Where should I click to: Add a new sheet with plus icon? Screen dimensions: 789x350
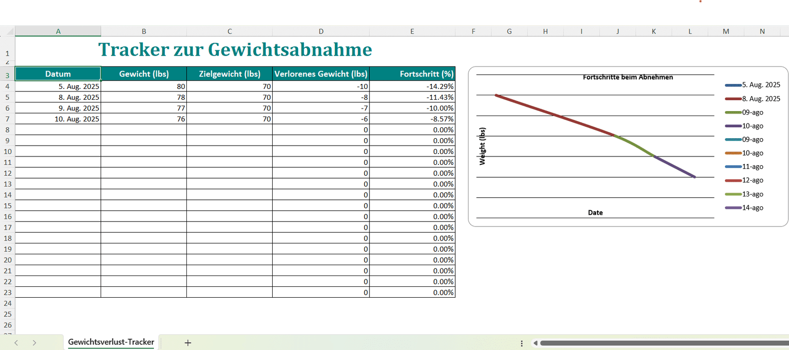pyautogui.click(x=188, y=343)
